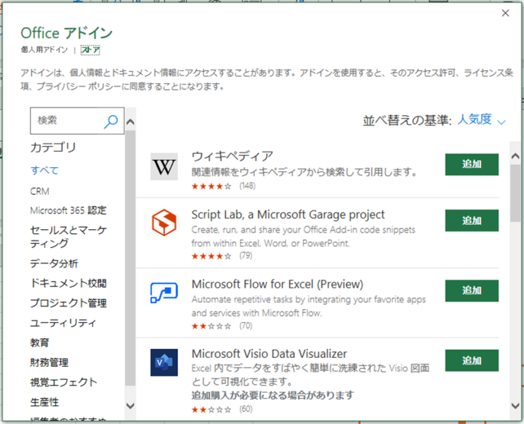This screenshot has width=524, height=424.
Task: Open the Script Lab add-in icon
Action: pyautogui.click(x=164, y=223)
